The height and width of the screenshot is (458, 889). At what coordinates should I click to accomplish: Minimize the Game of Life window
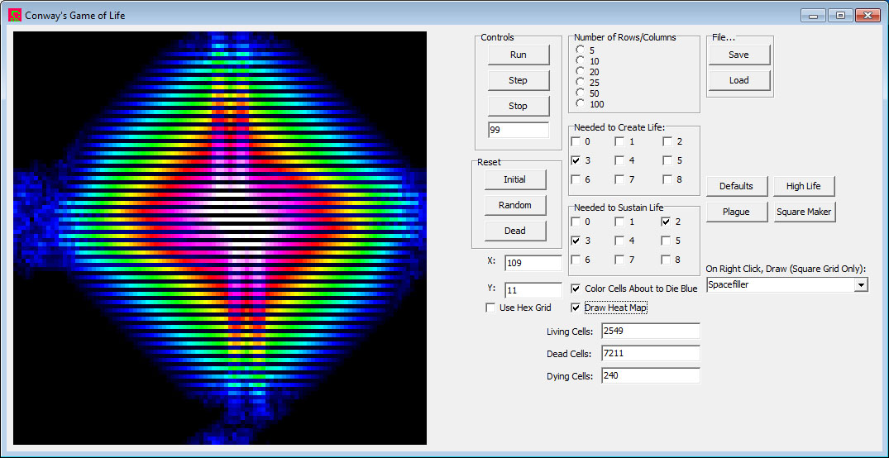pyautogui.click(x=813, y=16)
